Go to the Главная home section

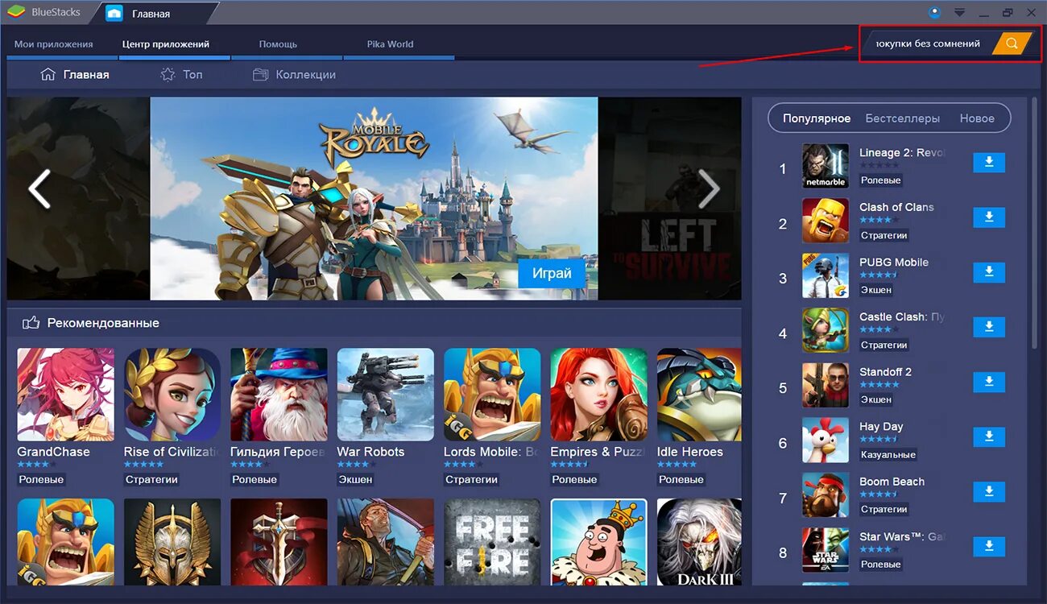click(75, 74)
